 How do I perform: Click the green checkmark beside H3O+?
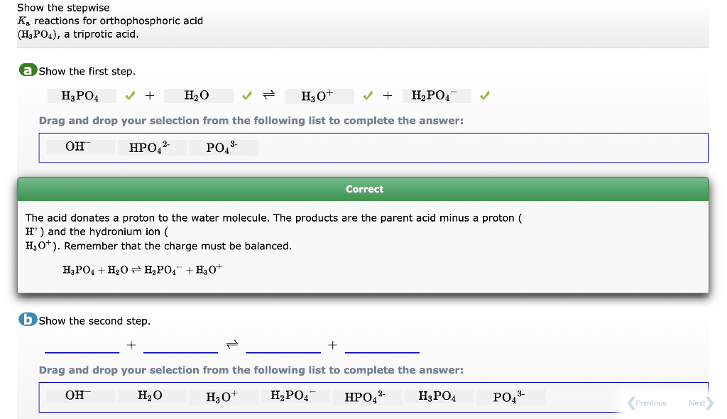(x=368, y=95)
